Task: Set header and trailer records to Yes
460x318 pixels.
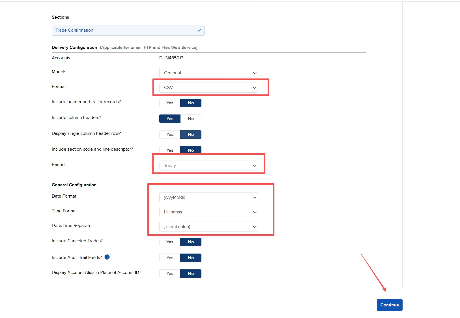Action: 170,103
